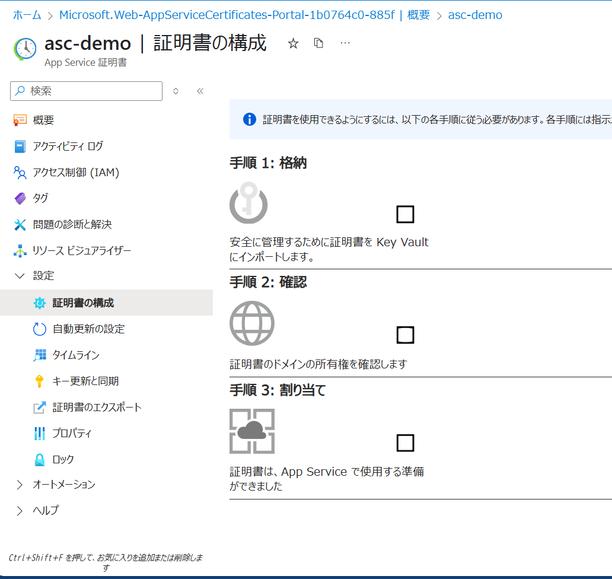The width and height of the screenshot is (612, 579).
Task: Click the タイムライン grid icon
Action: 39,355
